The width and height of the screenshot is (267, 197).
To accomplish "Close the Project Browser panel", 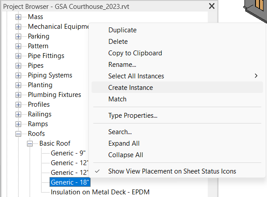I will [x=211, y=6].
